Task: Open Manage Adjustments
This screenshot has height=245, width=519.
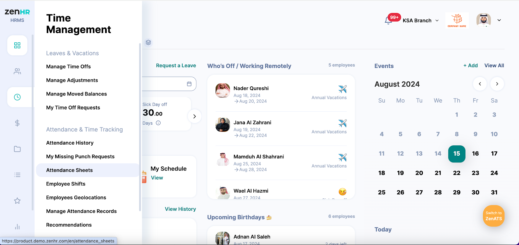Action: [x=72, y=80]
